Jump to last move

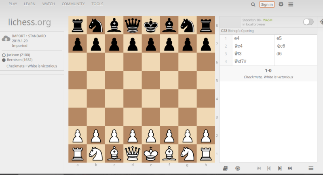click(290, 169)
